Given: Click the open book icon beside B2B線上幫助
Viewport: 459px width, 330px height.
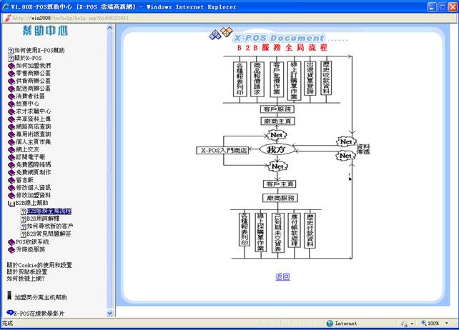Looking at the screenshot, I should click(11, 204).
